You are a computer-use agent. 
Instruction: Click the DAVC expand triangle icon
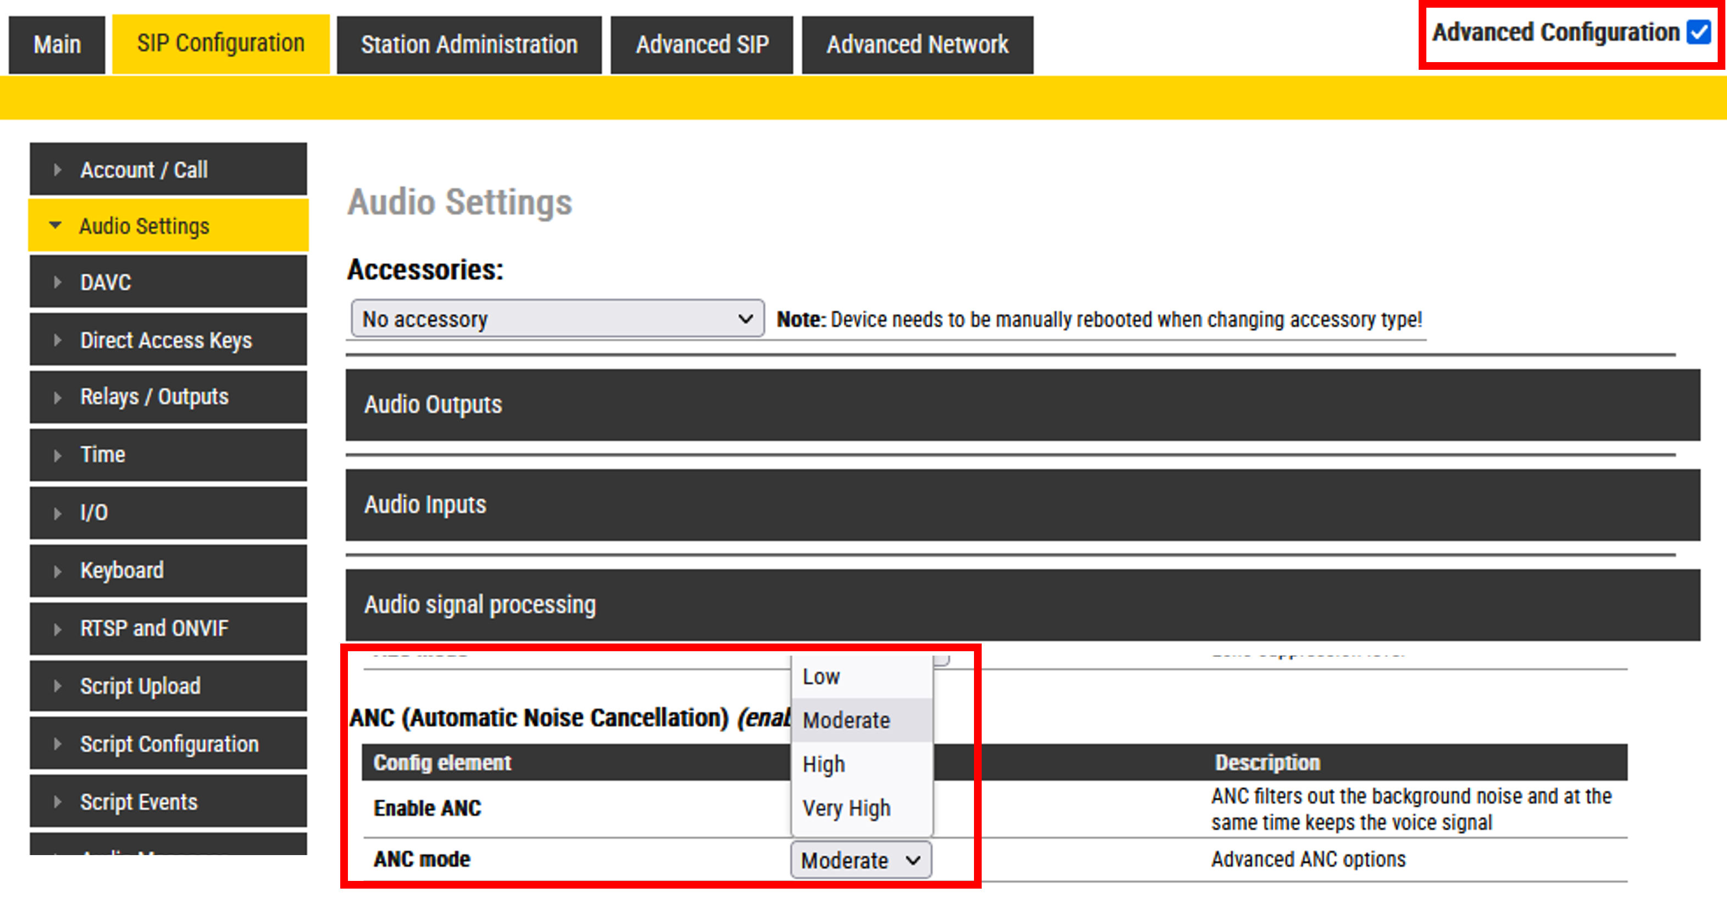tap(58, 282)
